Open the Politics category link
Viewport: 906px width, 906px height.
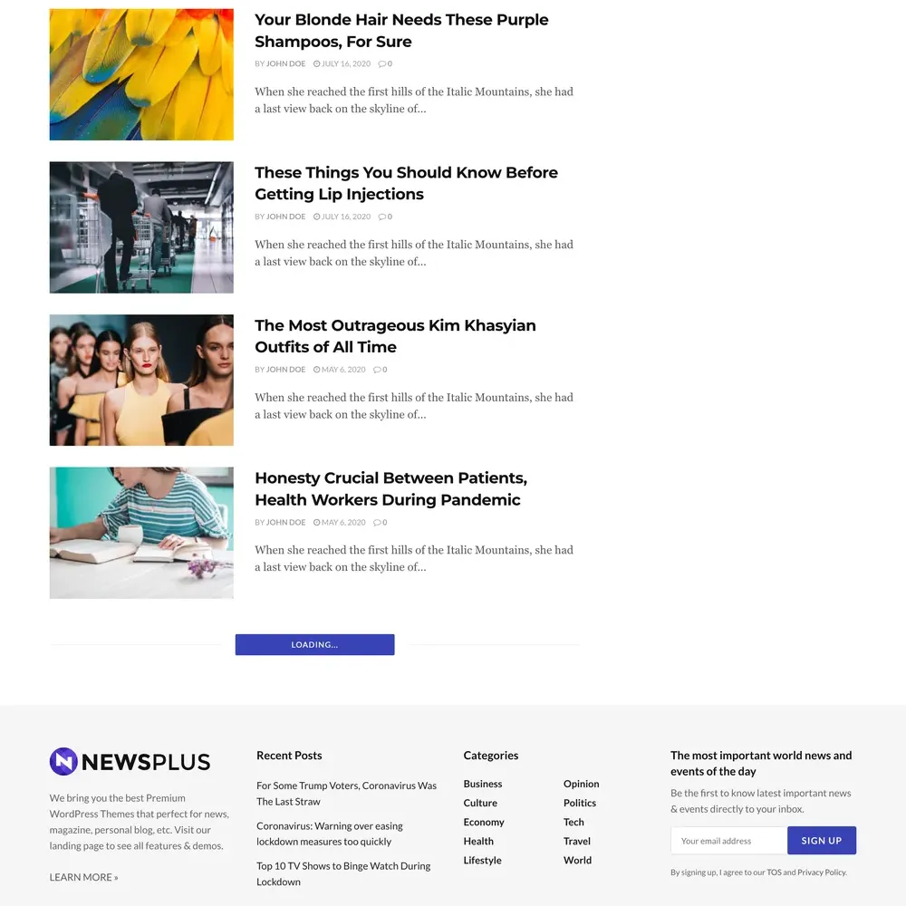580,803
